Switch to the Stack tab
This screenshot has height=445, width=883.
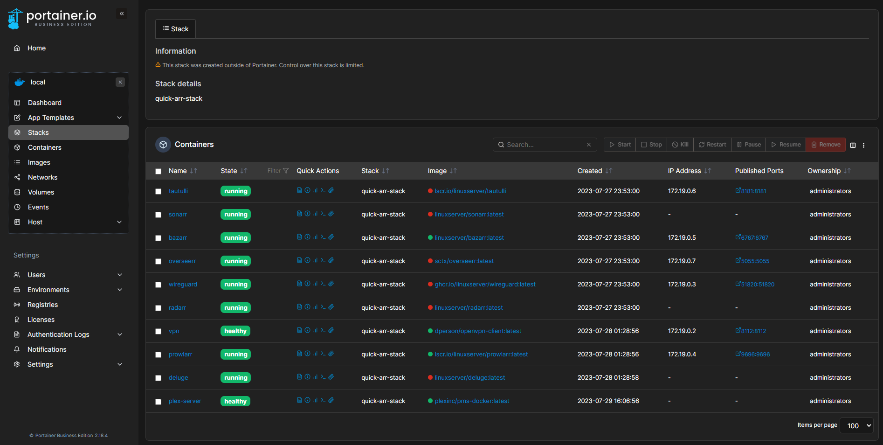click(x=175, y=28)
